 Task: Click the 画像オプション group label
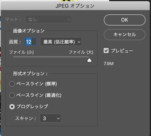[x=29, y=31]
